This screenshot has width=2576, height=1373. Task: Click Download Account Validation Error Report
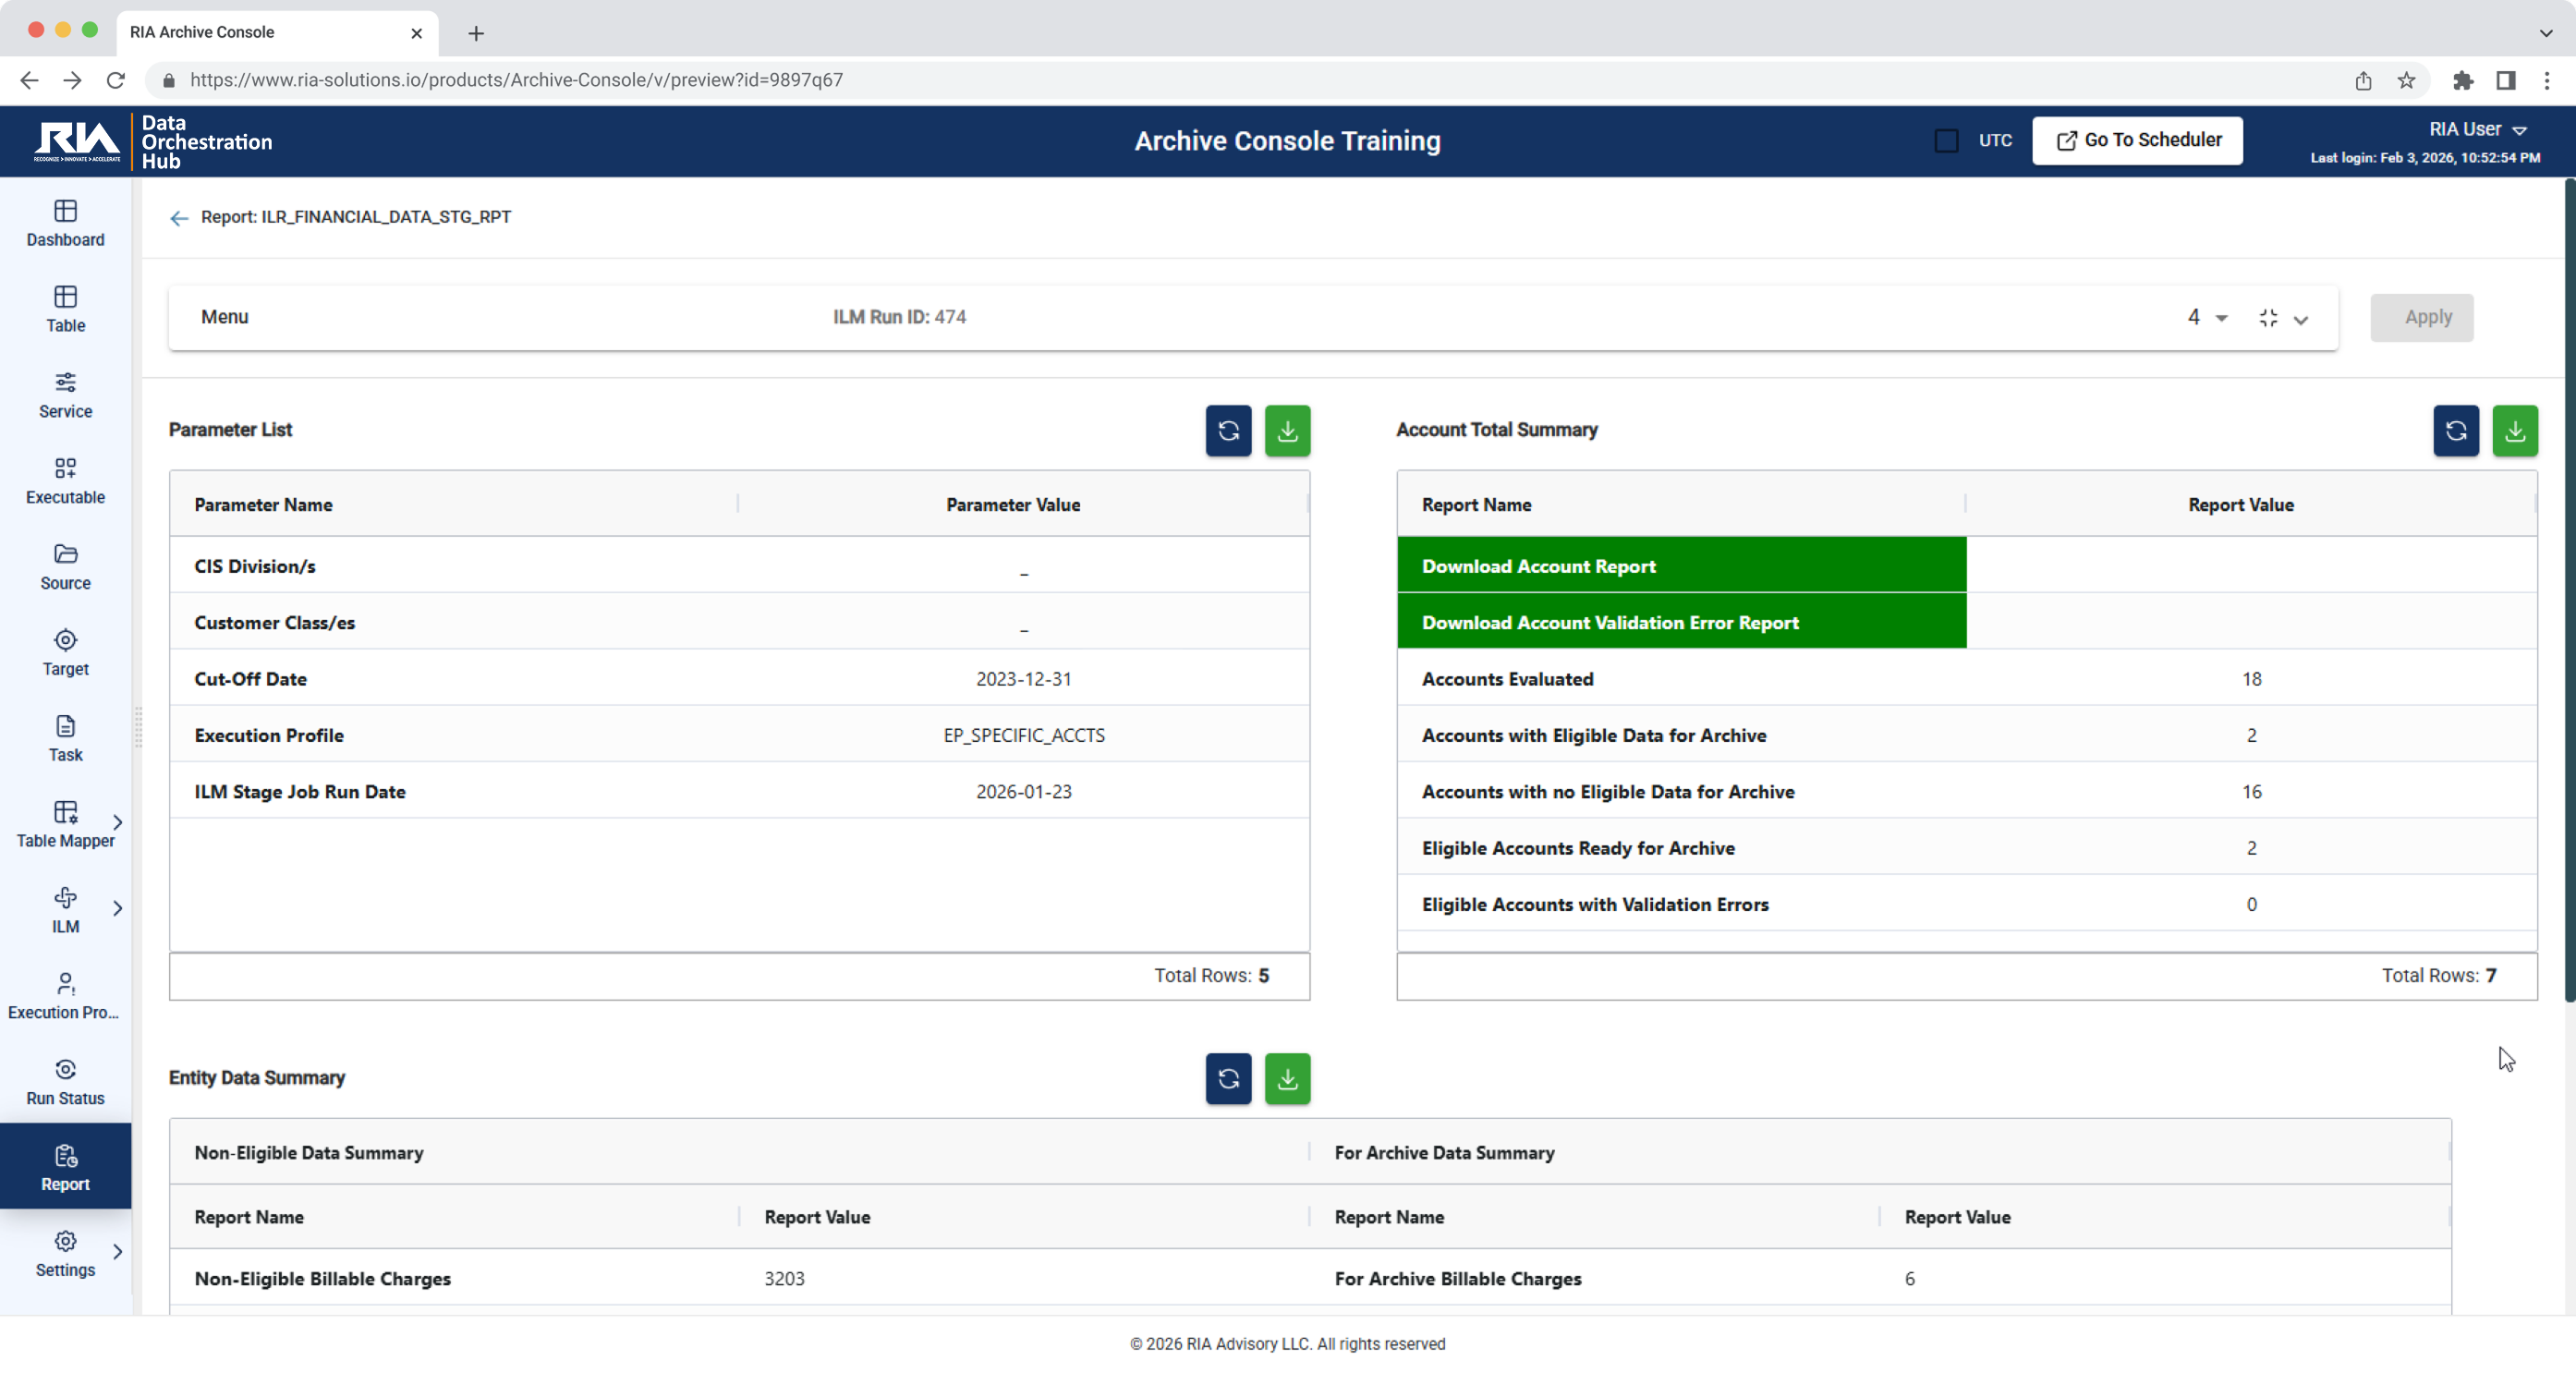coord(1681,622)
